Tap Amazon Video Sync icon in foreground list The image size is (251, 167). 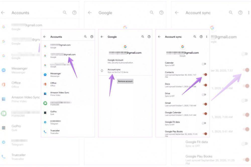click(x=45, y=94)
